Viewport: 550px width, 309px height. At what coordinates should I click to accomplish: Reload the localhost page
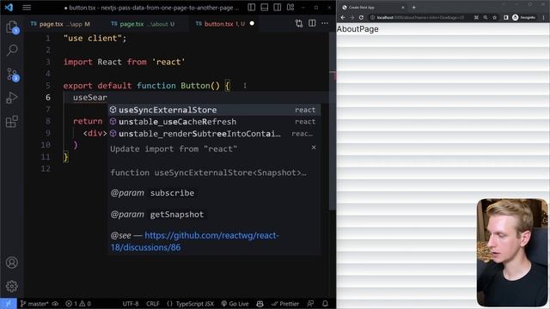point(361,17)
